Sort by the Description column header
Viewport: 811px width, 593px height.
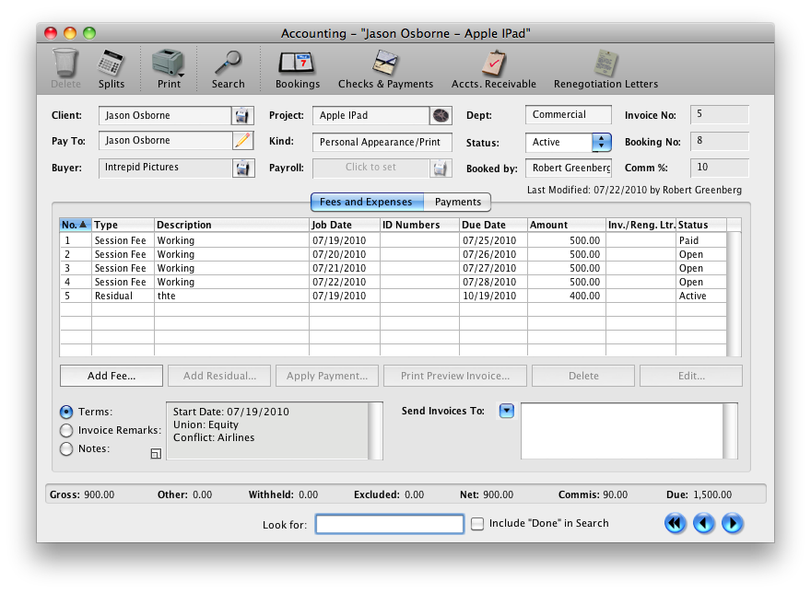point(231,225)
